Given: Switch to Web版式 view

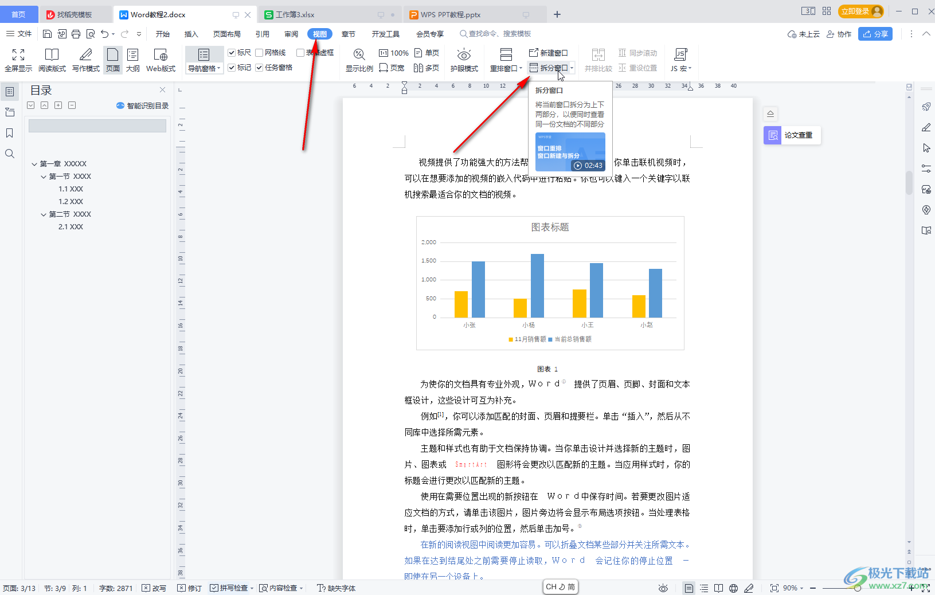Looking at the screenshot, I should [x=161, y=60].
